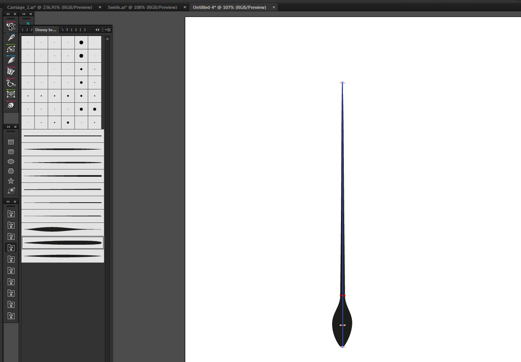
Task: Switch to the Carriage_2.ai document tab
Action: [x=49, y=7]
